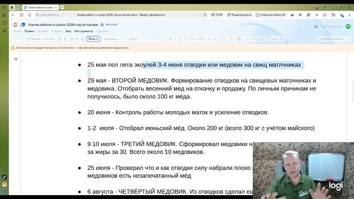The height and width of the screenshot is (199, 354).
Task: Toggle italic formatting
Action: (x=175, y=39)
